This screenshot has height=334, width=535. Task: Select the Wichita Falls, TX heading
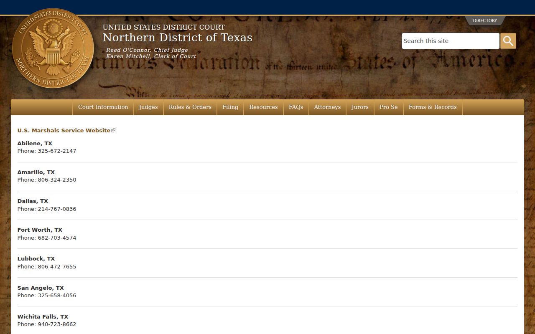(43, 317)
